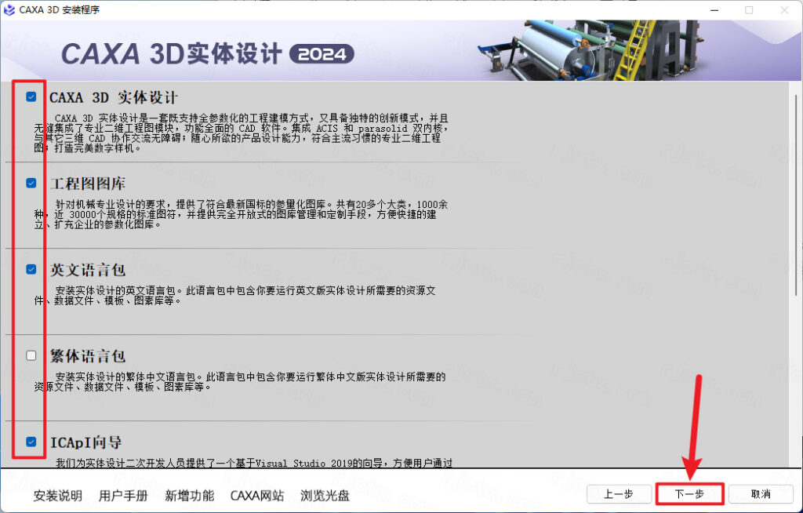Click the 2024 version badge in banner
The height and width of the screenshot is (513, 803).
322,54
